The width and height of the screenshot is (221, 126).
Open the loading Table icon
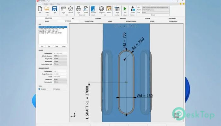117,9
